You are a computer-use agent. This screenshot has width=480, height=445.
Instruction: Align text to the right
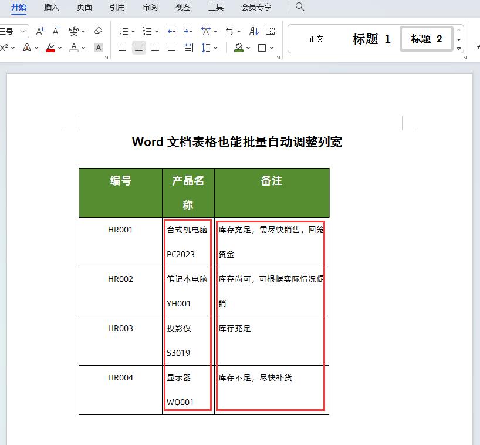[x=155, y=48]
